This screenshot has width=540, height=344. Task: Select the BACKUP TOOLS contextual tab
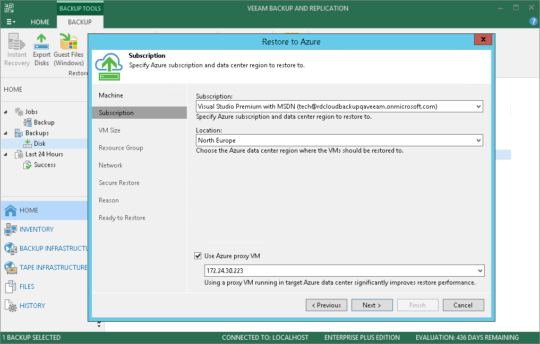point(80,8)
